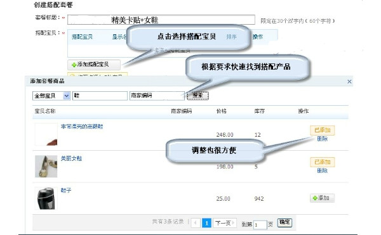381x235 pixels.
Task: Click the go-to-page number field
Action: pos(260,225)
